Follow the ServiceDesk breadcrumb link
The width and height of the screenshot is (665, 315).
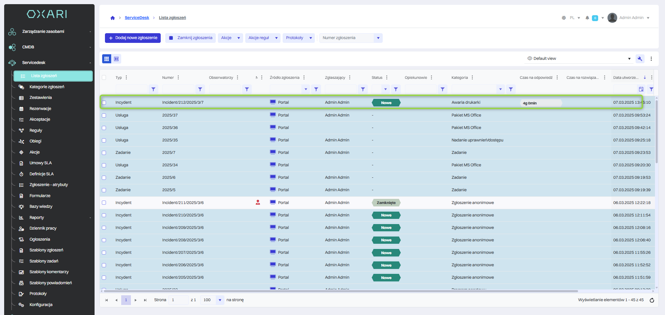[137, 18]
